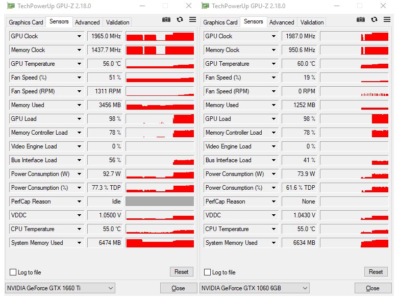
Task: Click 950.6 MHz Memory Clock value
Action: coord(299,50)
